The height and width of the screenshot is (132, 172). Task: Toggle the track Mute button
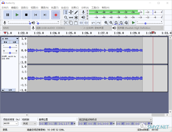(x=6, y=42)
